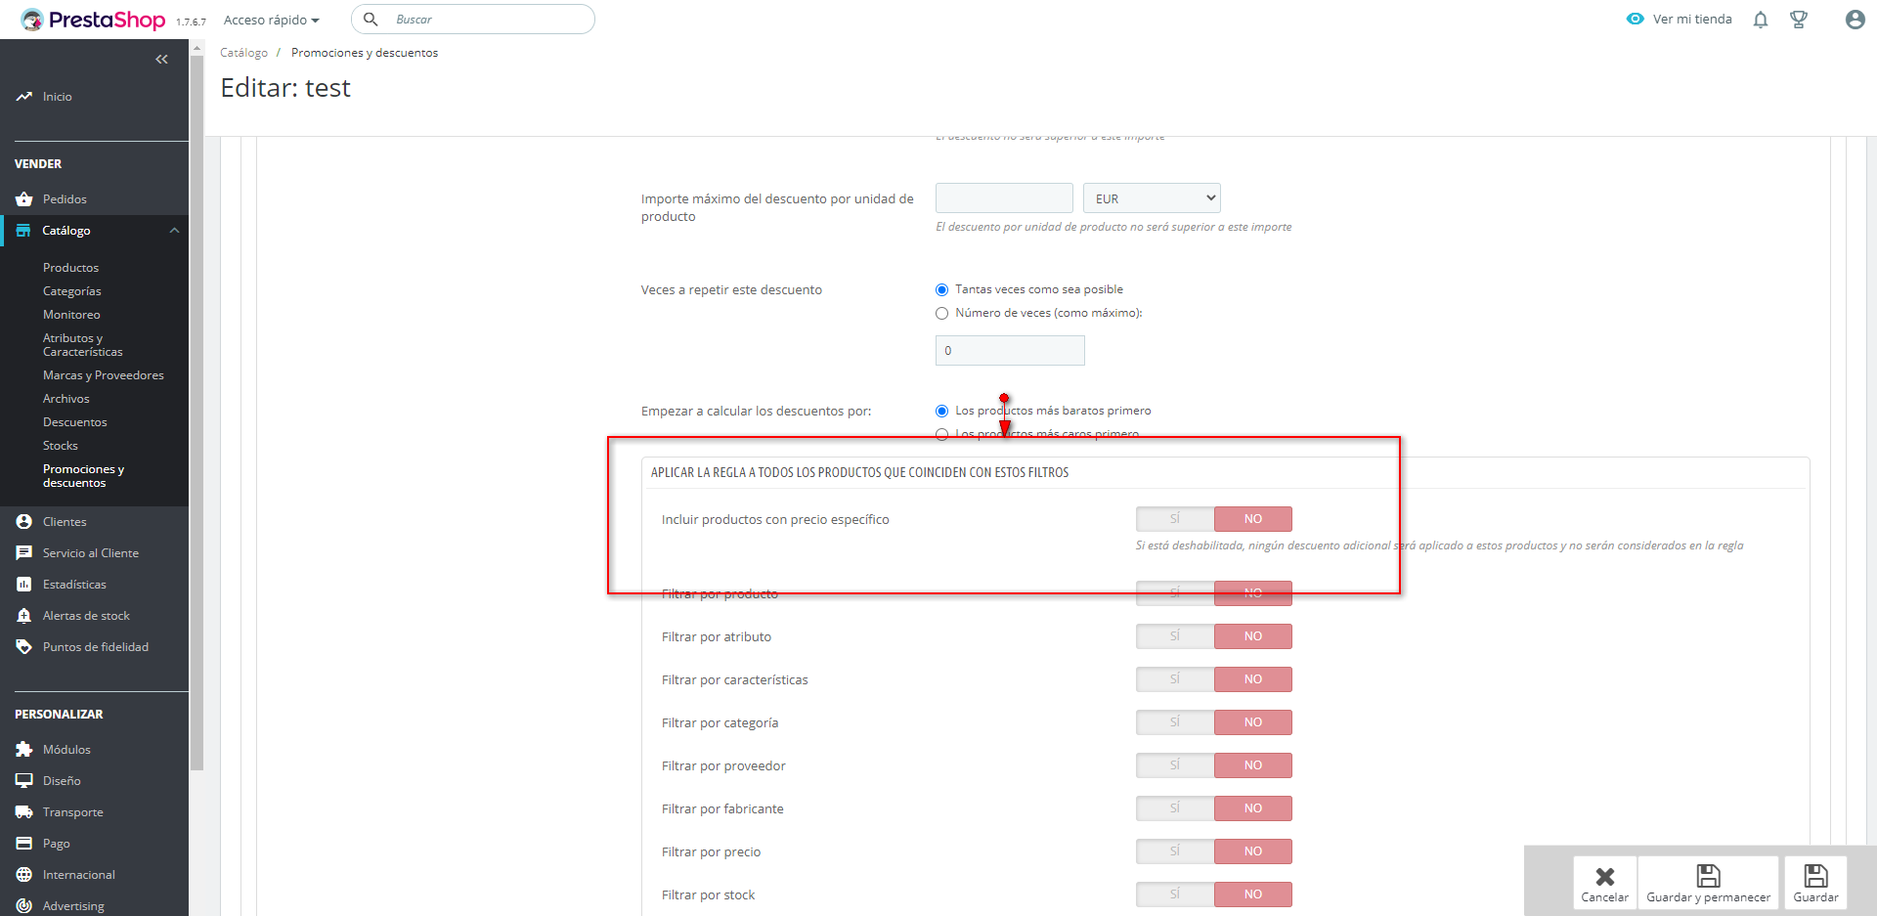Click the Pedidos basket icon
Image resolution: width=1877 pixels, height=916 pixels.
point(24,199)
